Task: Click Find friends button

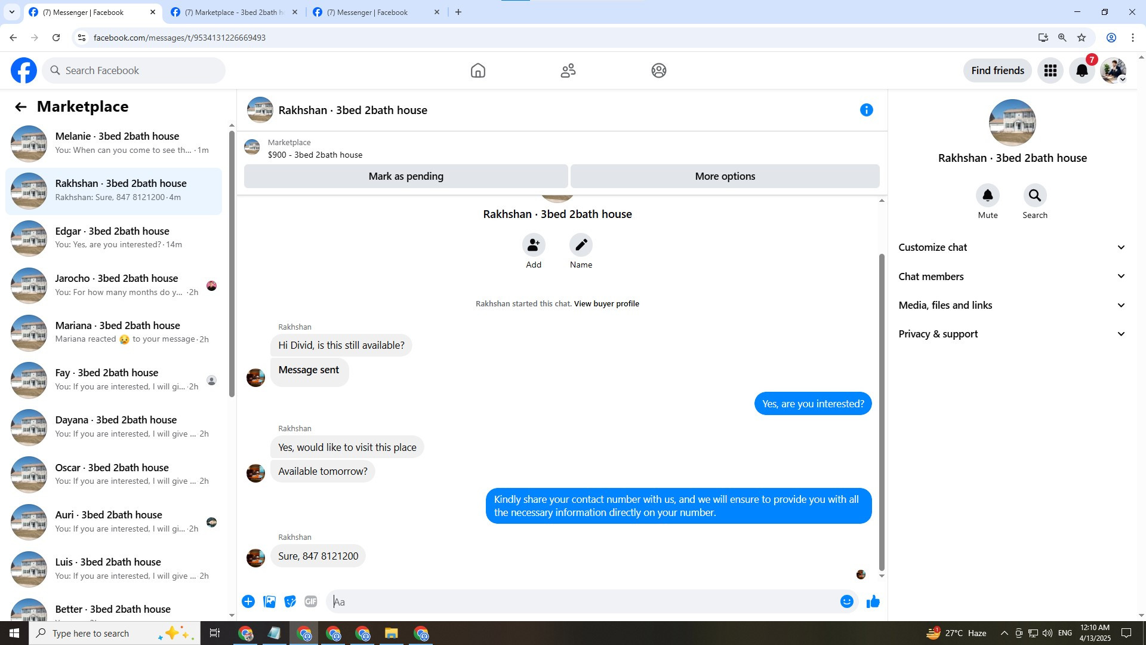Action: (x=997, y=70)
